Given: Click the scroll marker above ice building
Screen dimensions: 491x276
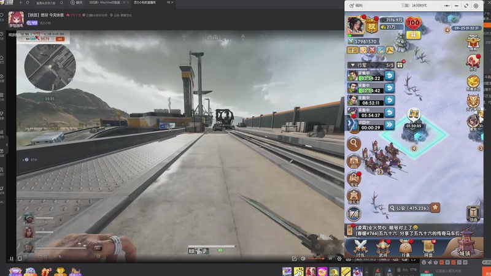Looking at the screenshot, I should tap(414, 115).
